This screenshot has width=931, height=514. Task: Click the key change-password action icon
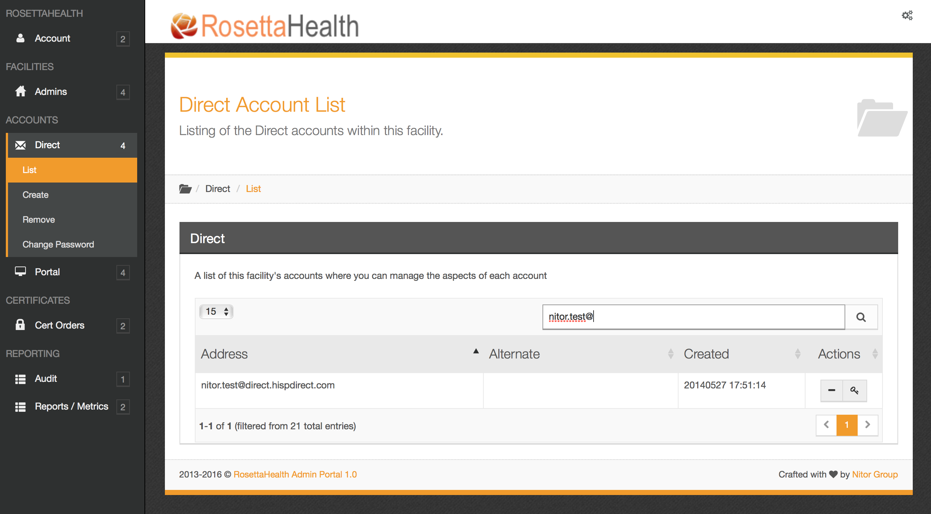tap(854, 390)
